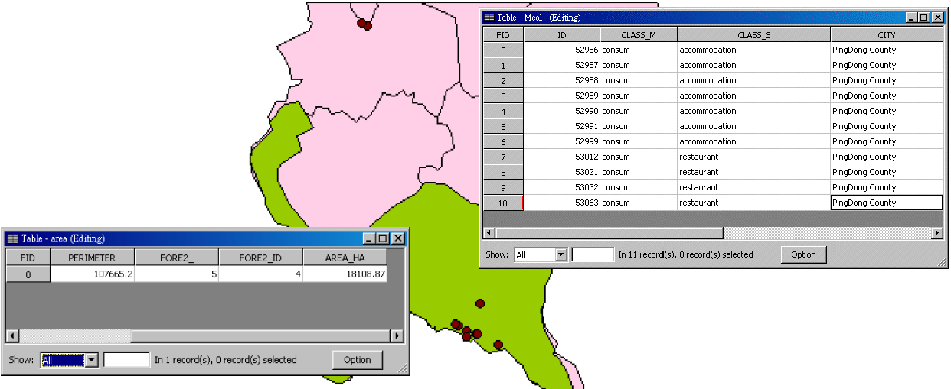Click the AREA_HA column header in the area table
Viewport: 951px width, 389px height.
click(x=345, y=258)
